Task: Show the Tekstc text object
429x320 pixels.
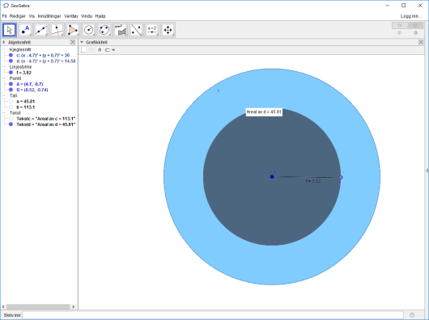Action: click(11, 119)
